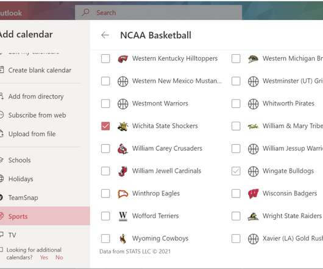Check the Western Michigan checkbox
This screenshot has height=269, width=323.
point(236,58)
